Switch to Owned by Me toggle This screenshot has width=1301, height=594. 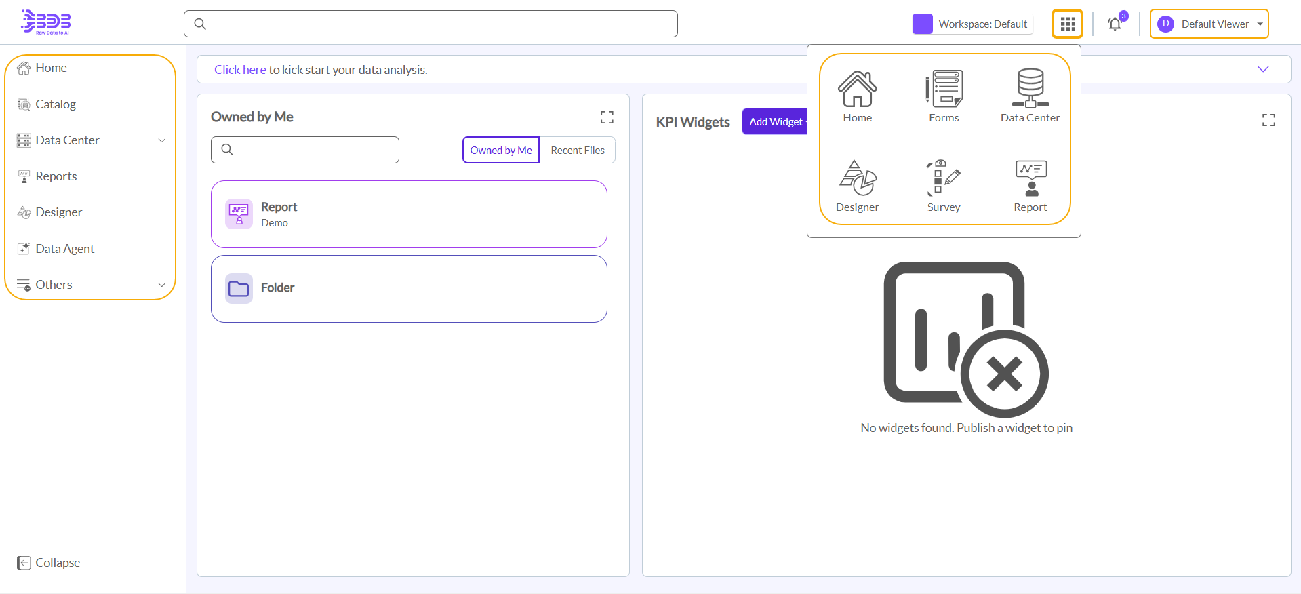coord(501,150)
